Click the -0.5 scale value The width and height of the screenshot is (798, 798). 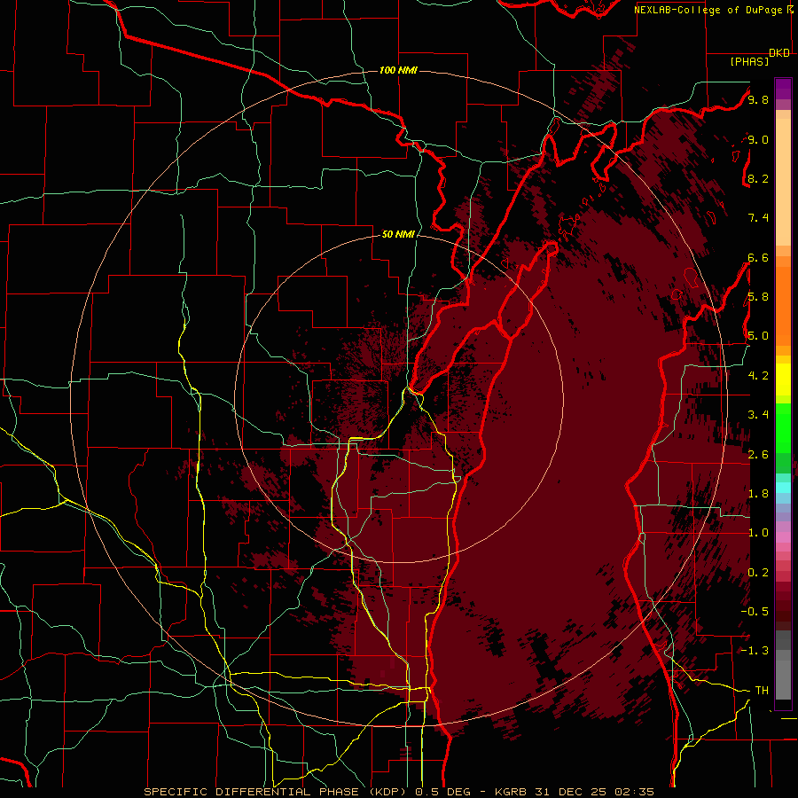(x=755, y=612)
